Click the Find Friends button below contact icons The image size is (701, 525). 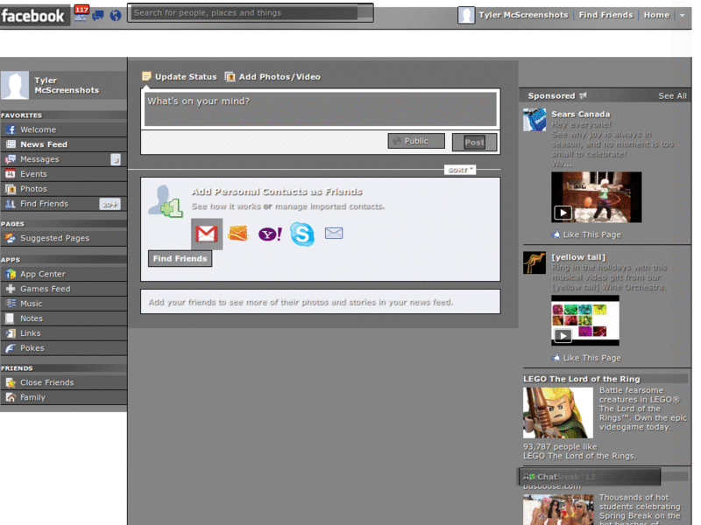(x=181, y=258)
